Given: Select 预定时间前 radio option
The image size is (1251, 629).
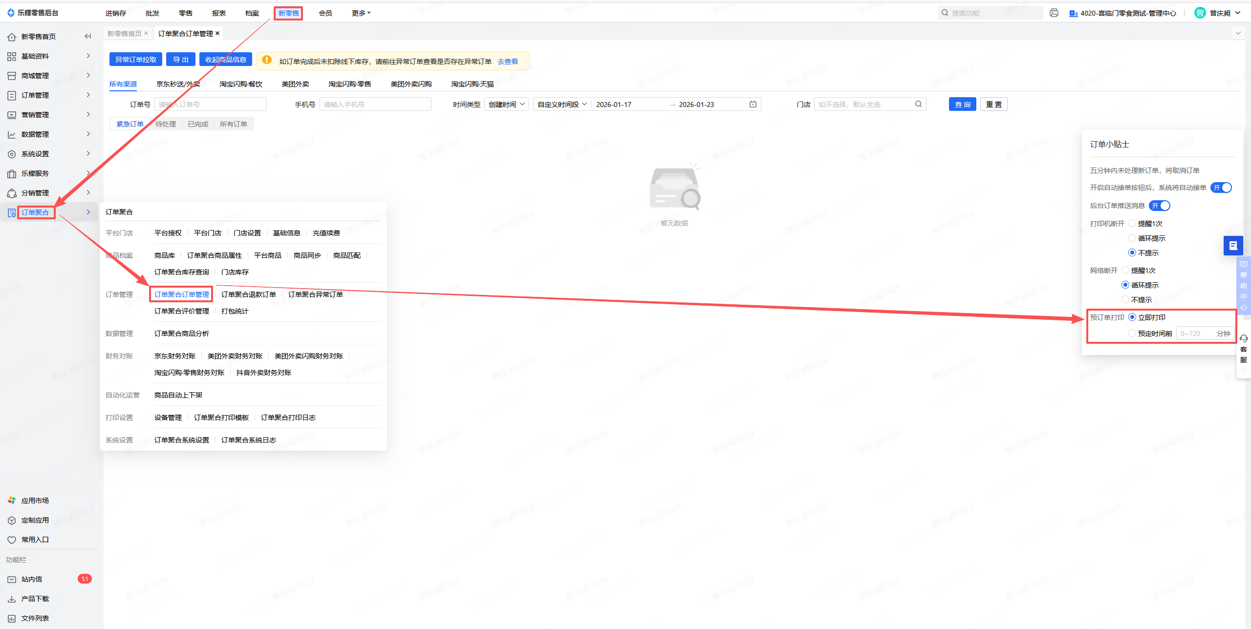Looking at the screenshot, I should [x=1132, y=334].
